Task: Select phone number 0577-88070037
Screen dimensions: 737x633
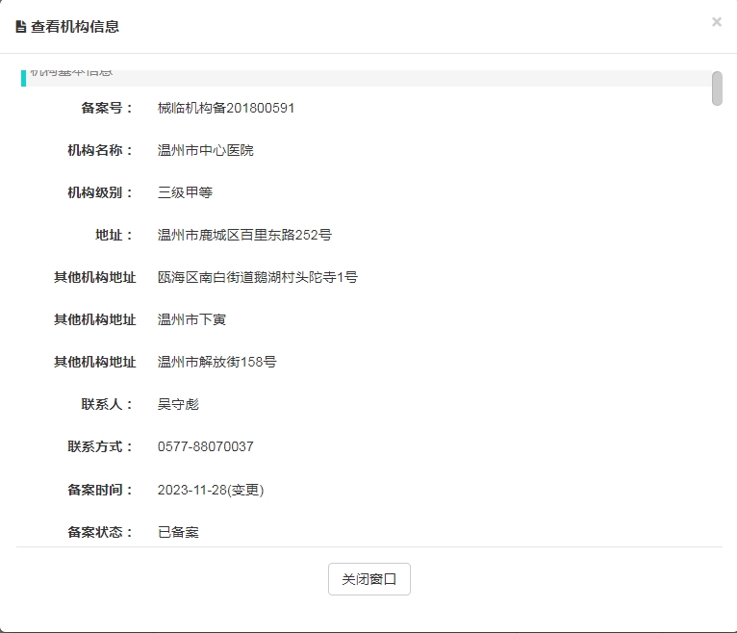Action: pos(205,446)
